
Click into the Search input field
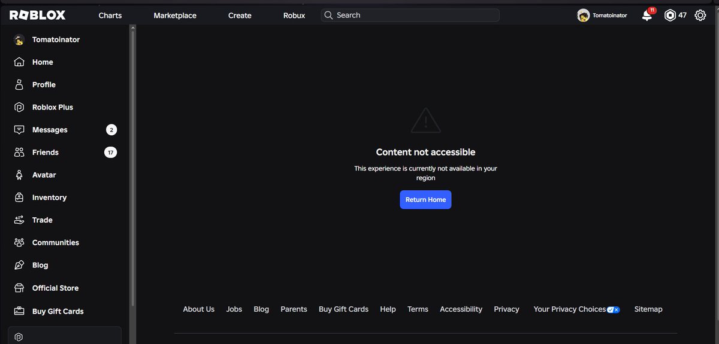coord(410,15)
